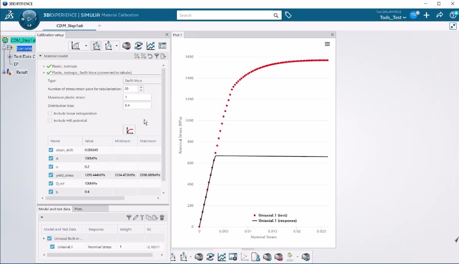Click the copy icon in test data toolbar
Viewport: 459px width, 264px height.
click(x=149, y=218)
